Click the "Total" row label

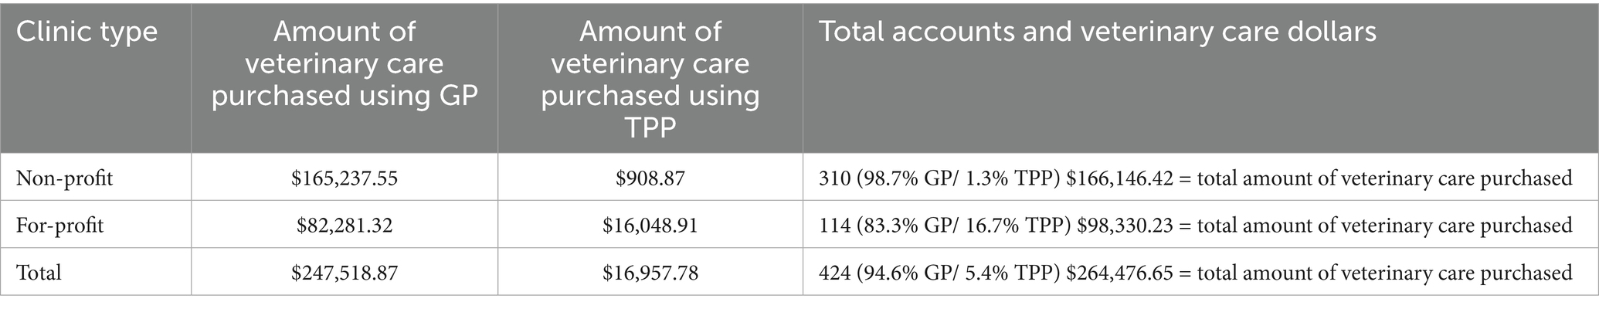[x=39, y=273]
